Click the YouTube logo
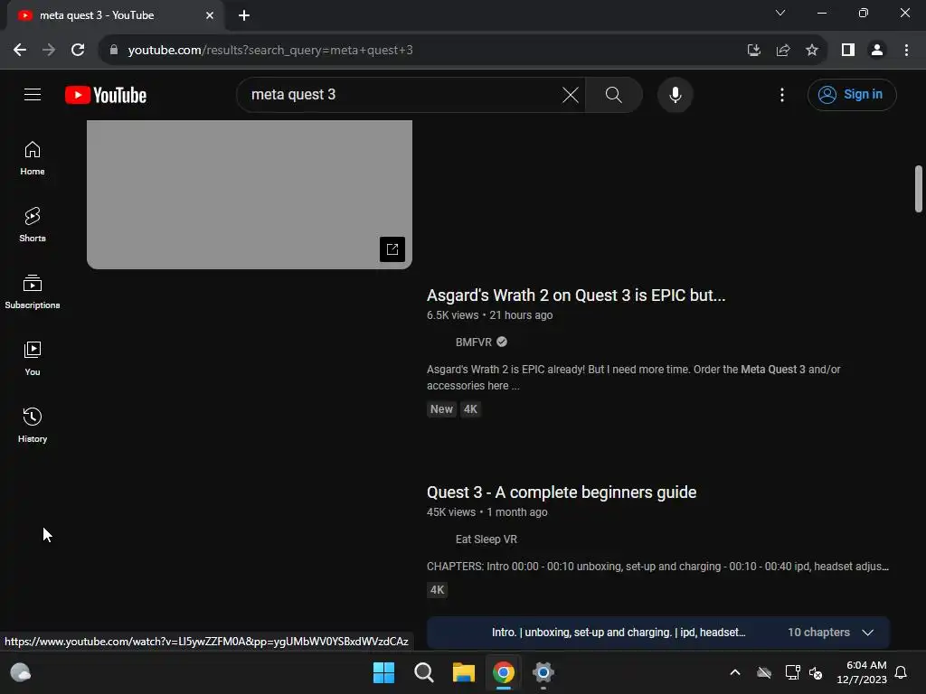Viewport: 926px width, 694px height. coord(106,95)
